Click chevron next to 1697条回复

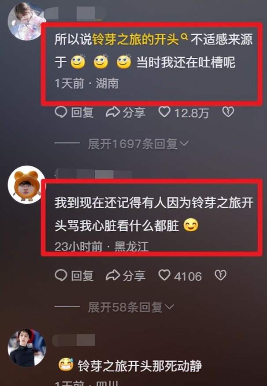[x=184, y=143]
